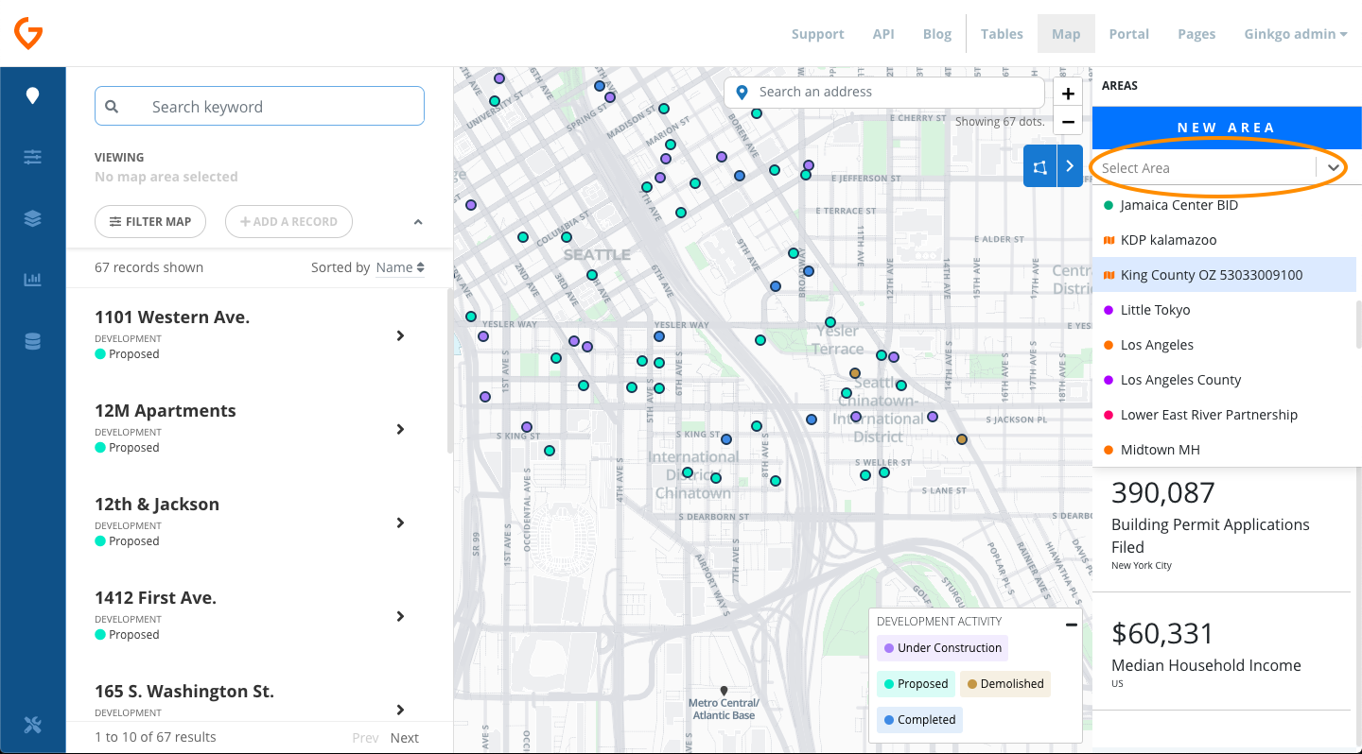
Task: Go to Prev page of results
Action: 365,738
